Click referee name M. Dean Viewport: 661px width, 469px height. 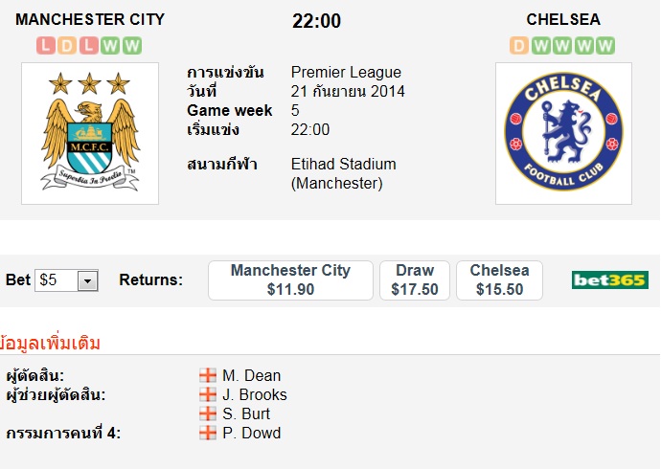tap(251, 375)
